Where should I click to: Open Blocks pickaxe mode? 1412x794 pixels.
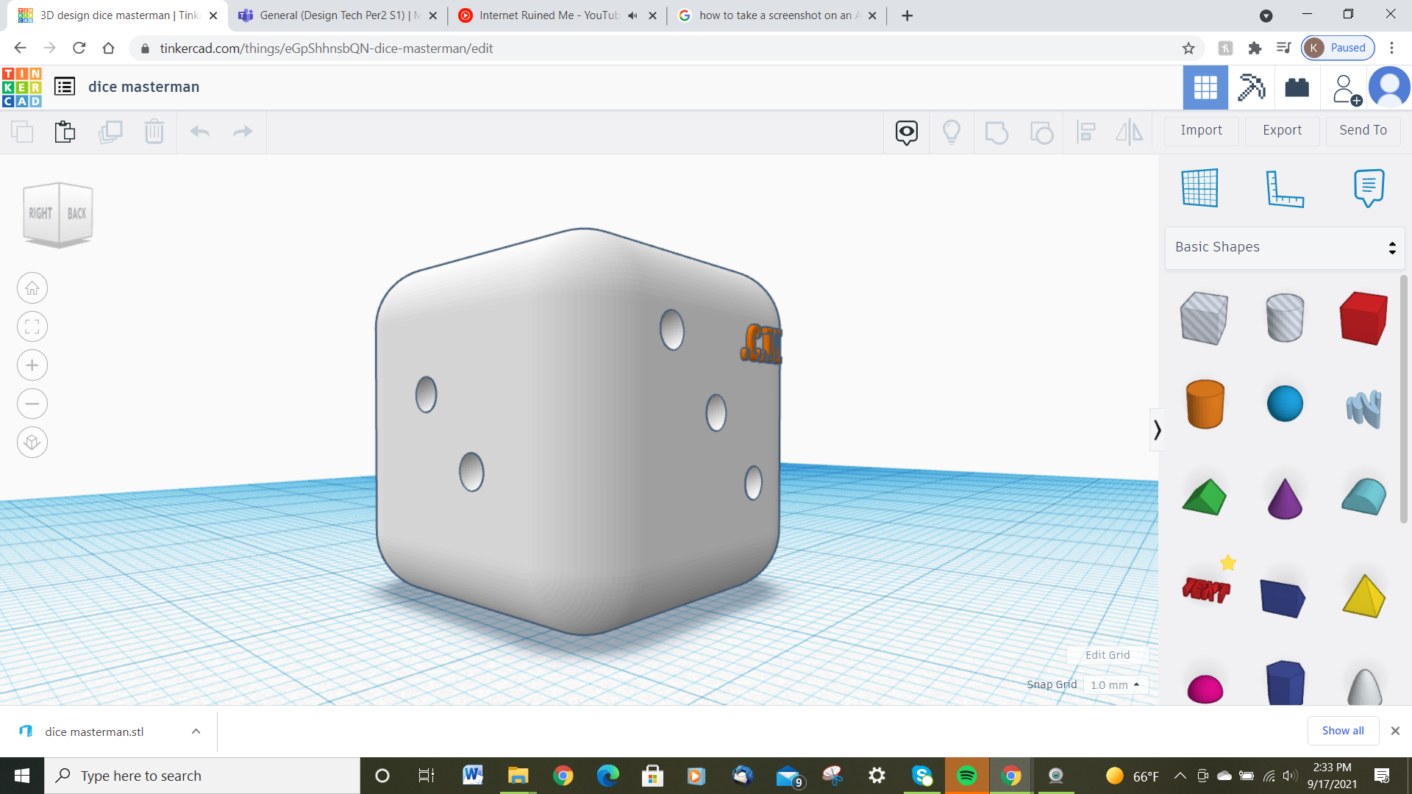1251,88
